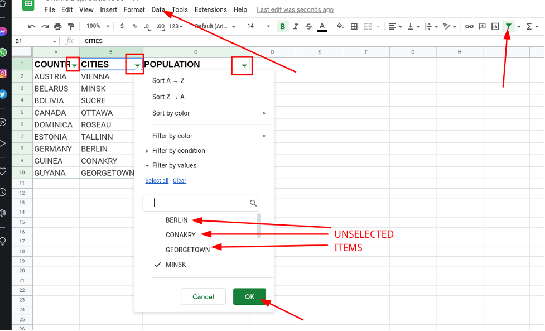Click the Undo icon in toolbar
The height and width of the screenshot is (331, 545).
tap(32, 26)
